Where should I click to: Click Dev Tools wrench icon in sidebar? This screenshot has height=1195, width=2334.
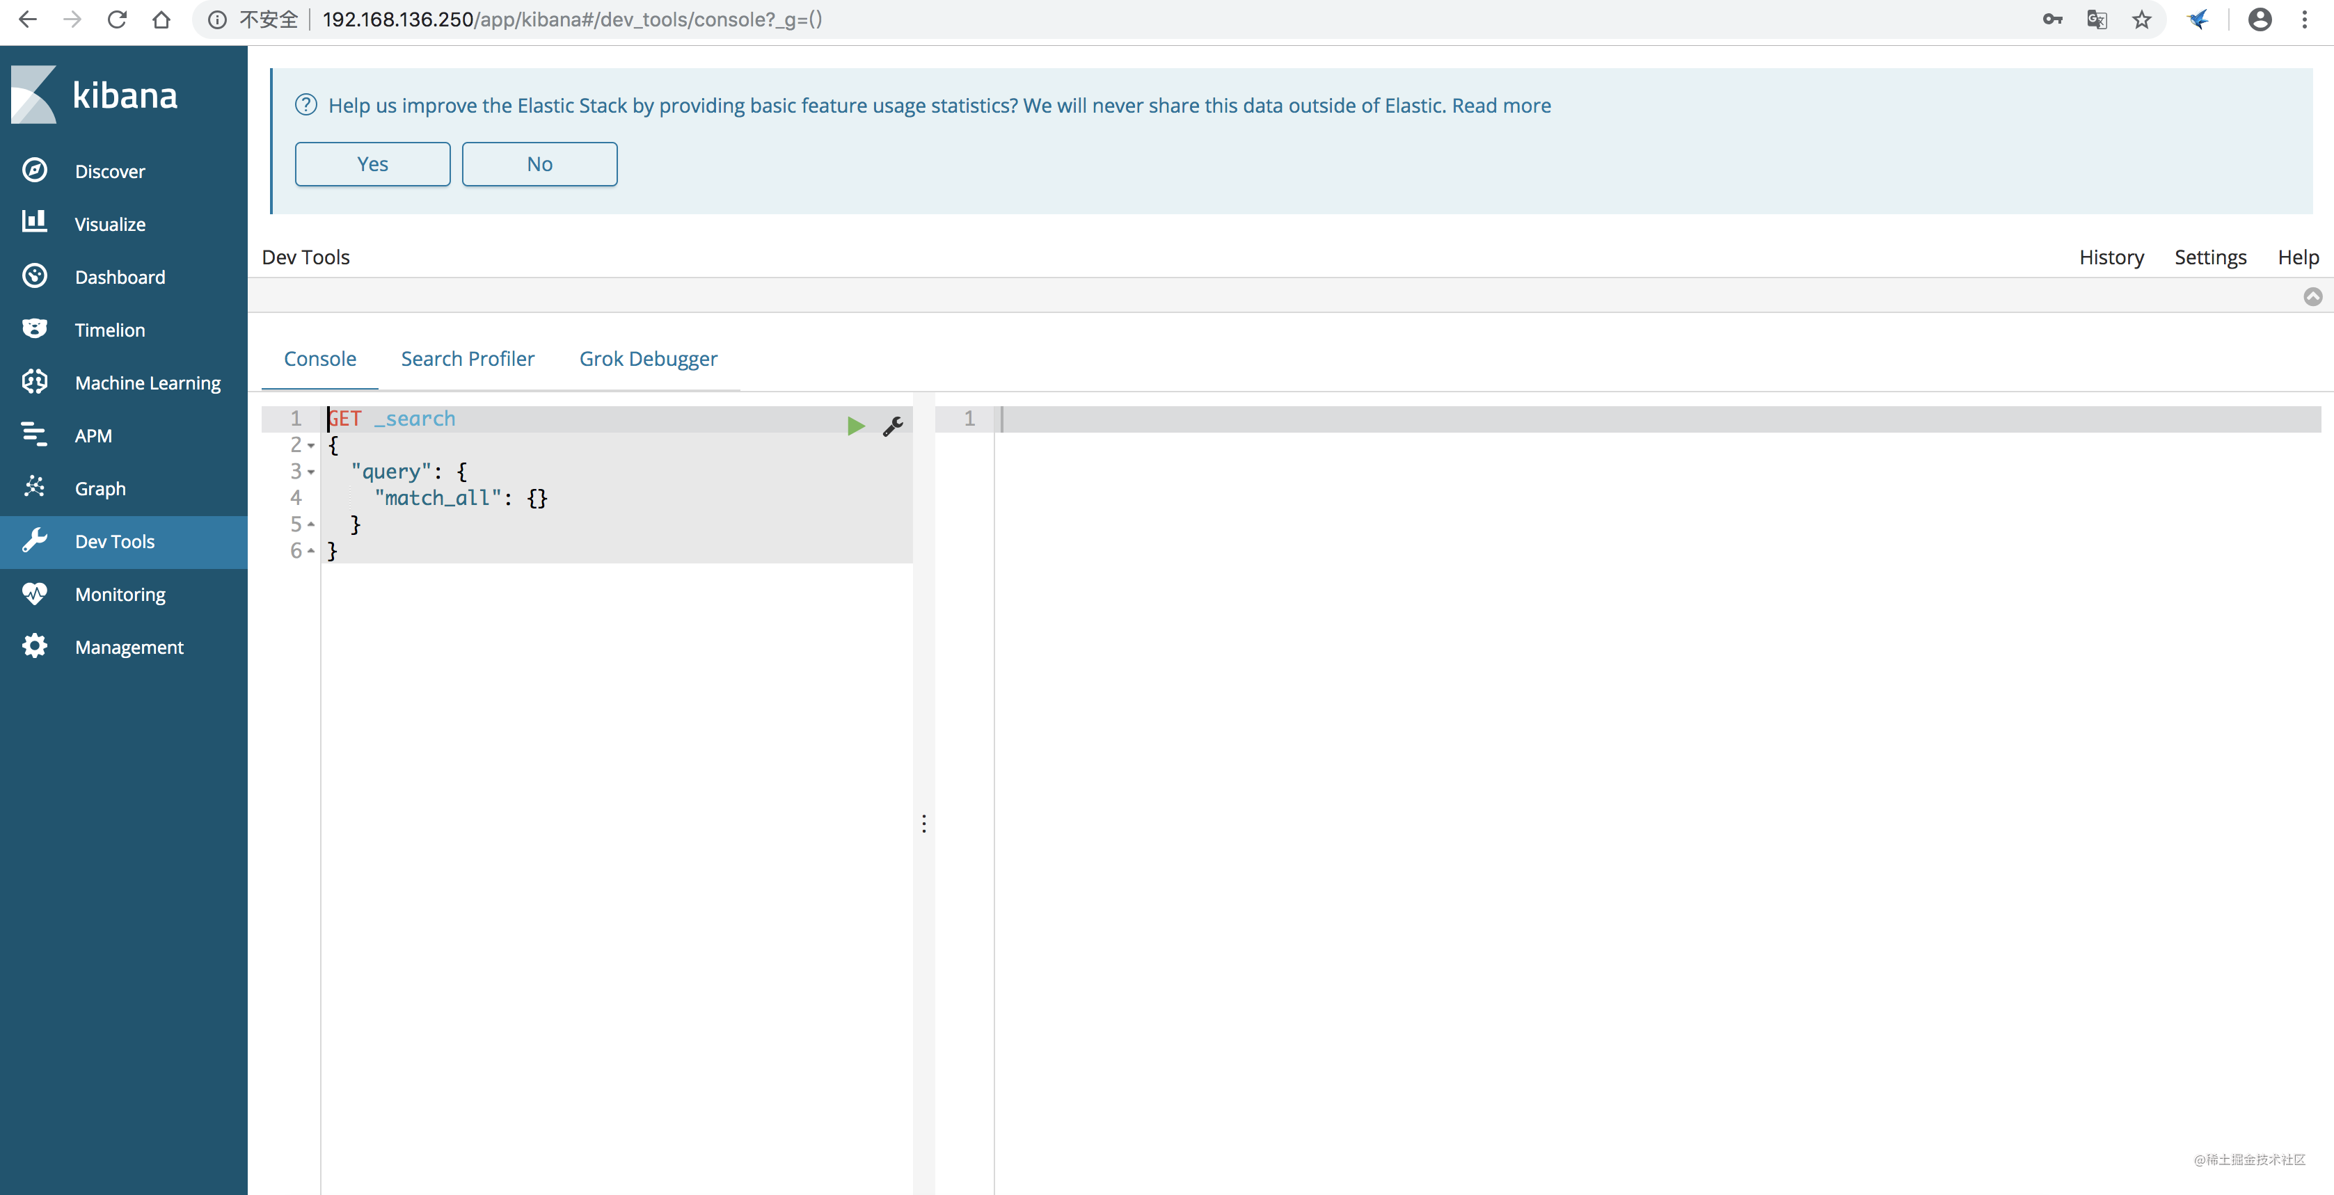34,540
